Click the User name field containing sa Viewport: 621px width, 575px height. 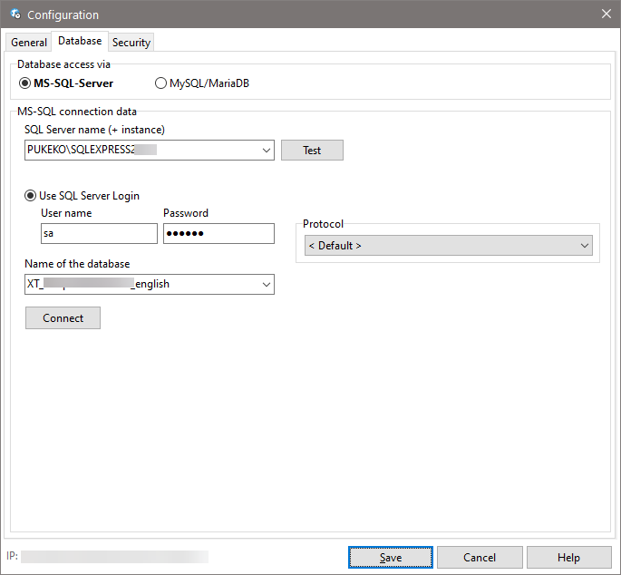click(99, 234)
